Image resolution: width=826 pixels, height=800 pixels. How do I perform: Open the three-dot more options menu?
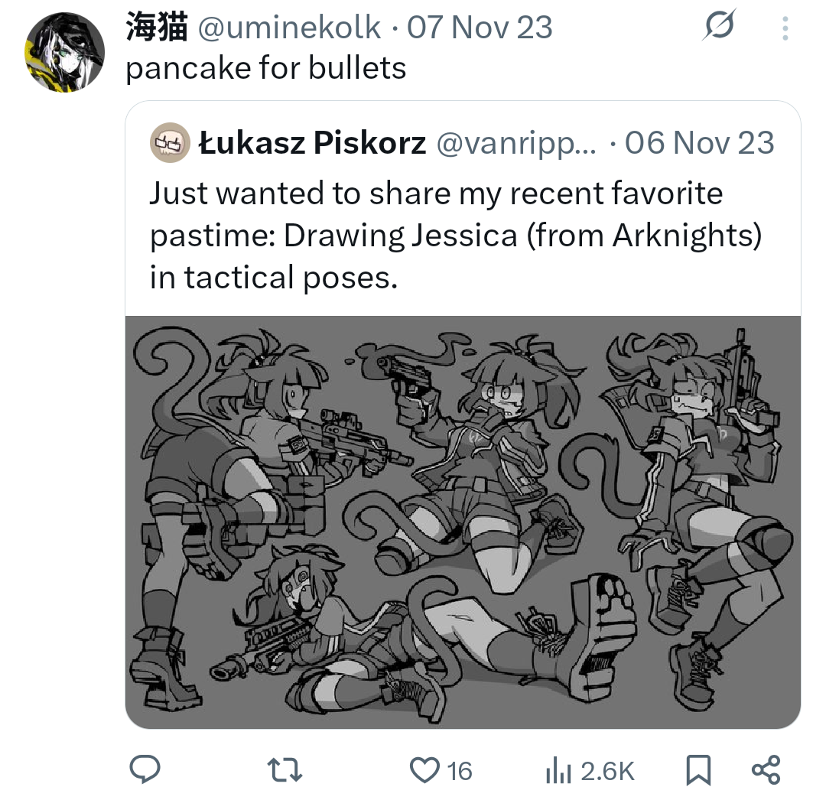(x=784, y=29)
